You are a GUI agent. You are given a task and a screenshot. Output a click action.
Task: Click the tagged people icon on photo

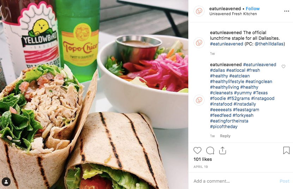pyautogui.click(x=6, y=182)
